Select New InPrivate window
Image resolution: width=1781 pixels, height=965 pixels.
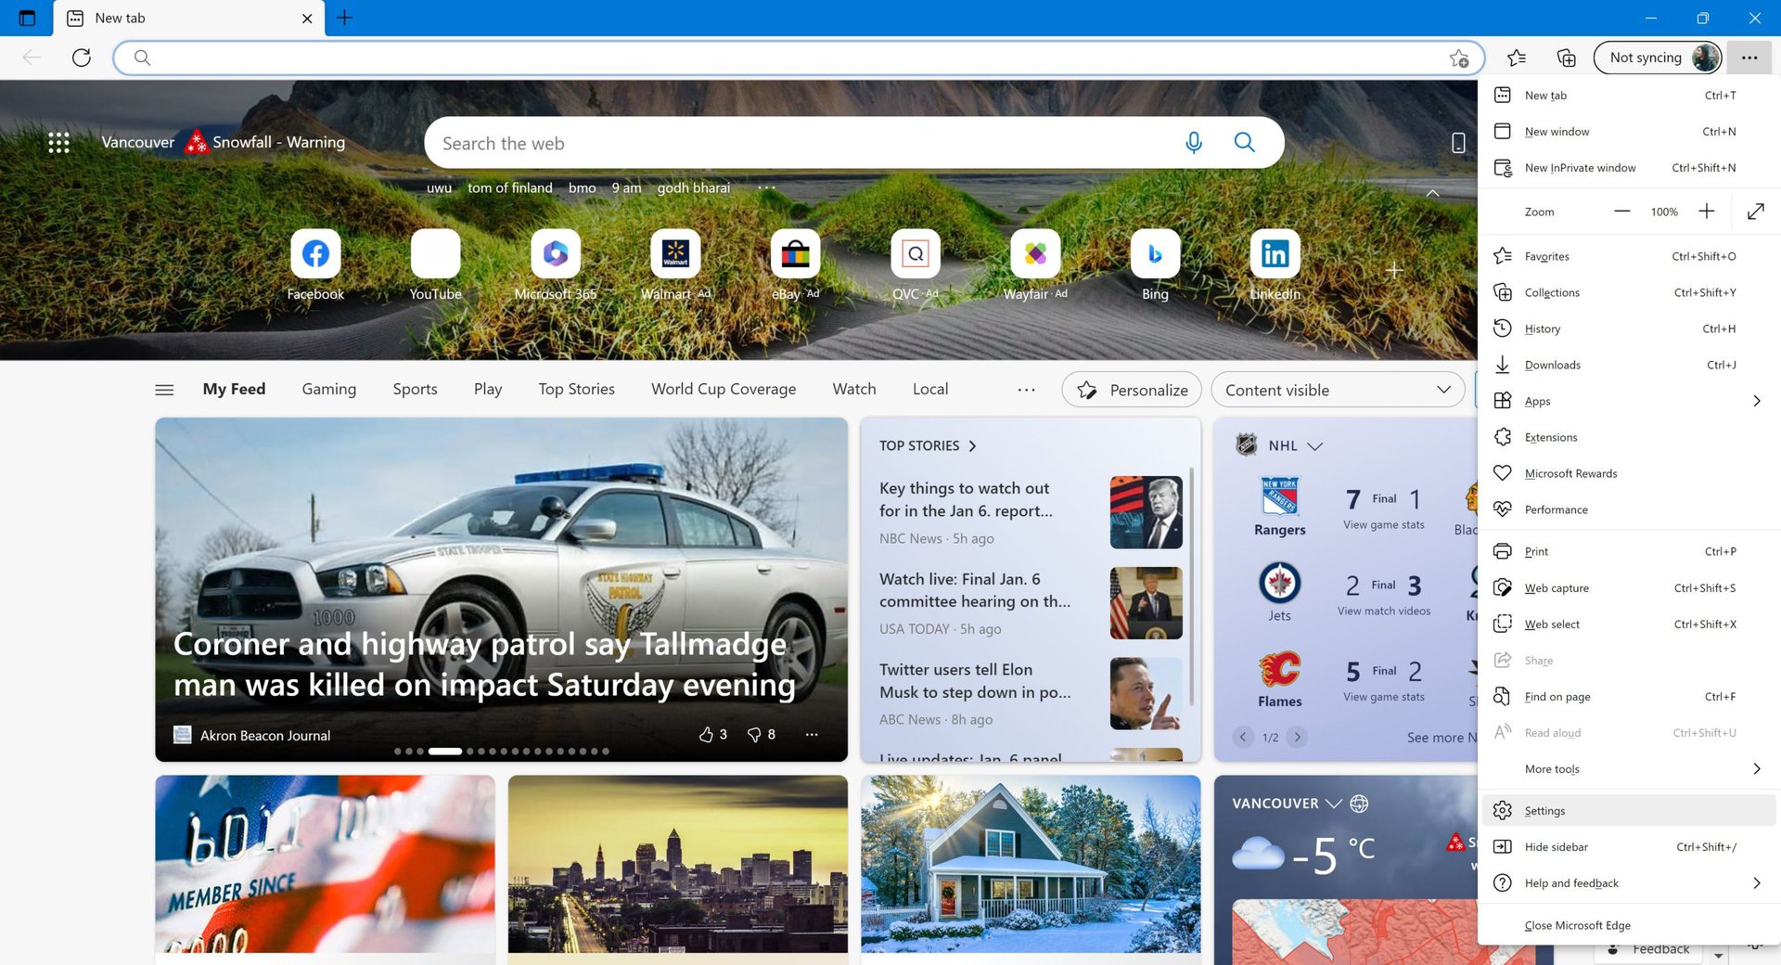[1629, 168]
